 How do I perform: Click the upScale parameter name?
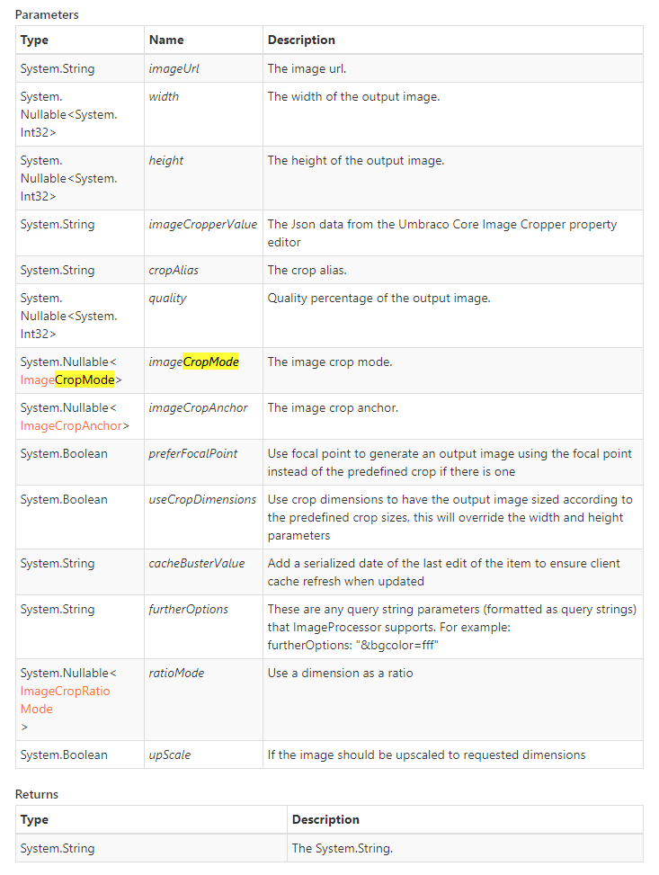point(170,754)
